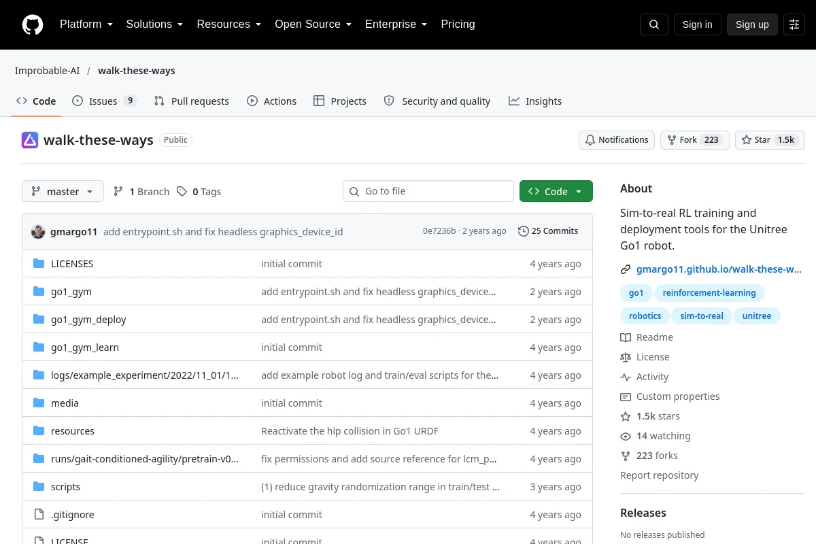The width and height of the screenshot is (816, 544).
Task: Expand the master branch dropdown
Action: click(63, 191)
